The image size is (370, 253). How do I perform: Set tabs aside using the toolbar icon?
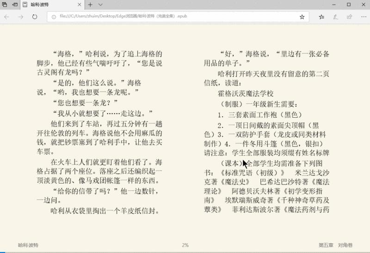[x=15, y=4]
